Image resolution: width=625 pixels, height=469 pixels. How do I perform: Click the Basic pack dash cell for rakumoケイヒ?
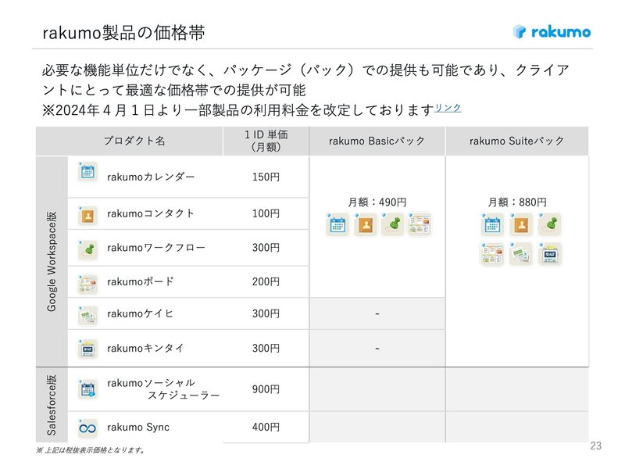377,314
